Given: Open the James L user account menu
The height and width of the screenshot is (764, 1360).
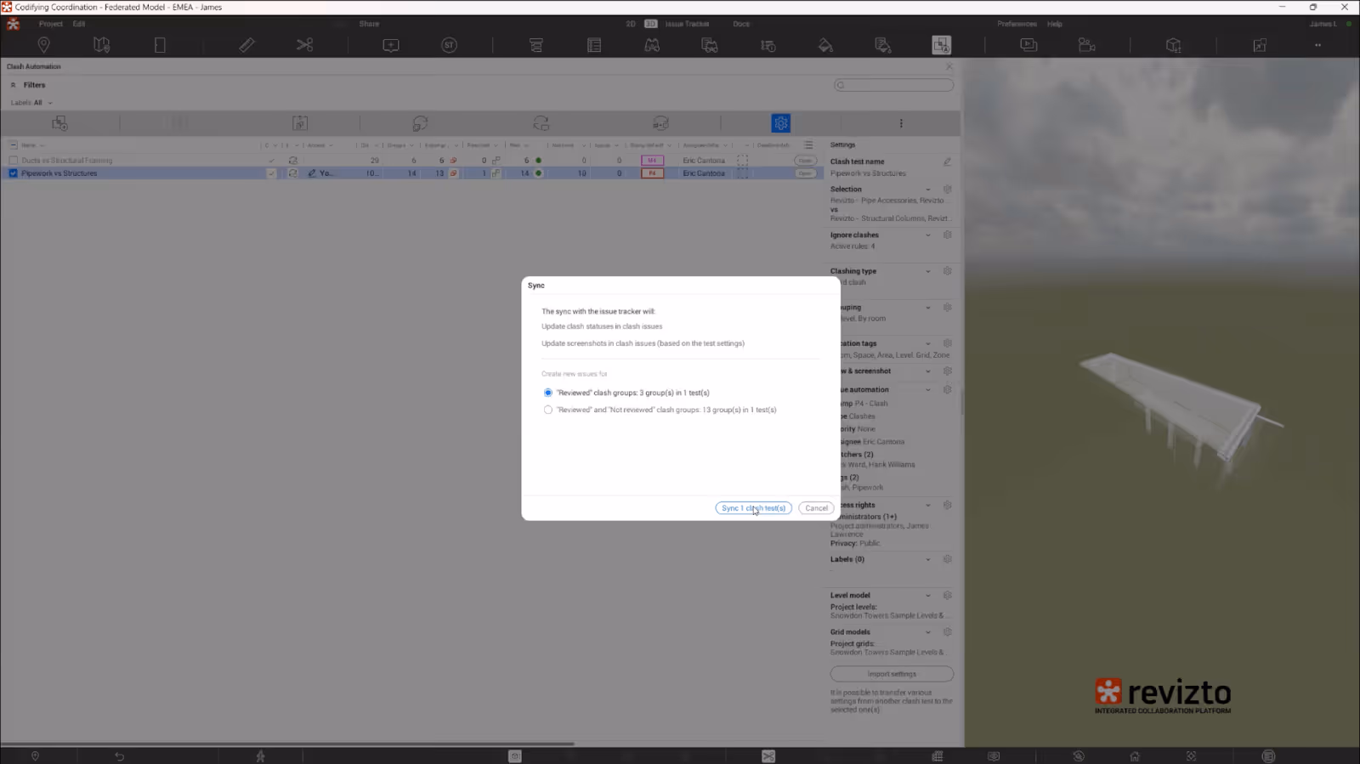Looking at the screenshot, I should click(1323, 24).
